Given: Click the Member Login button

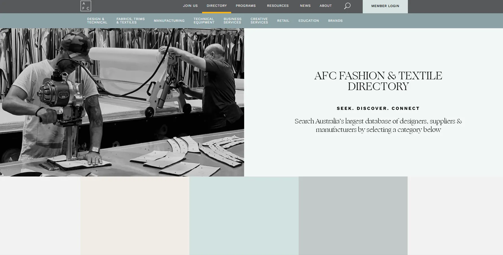Looking at the screenshot, I should 385,6.
